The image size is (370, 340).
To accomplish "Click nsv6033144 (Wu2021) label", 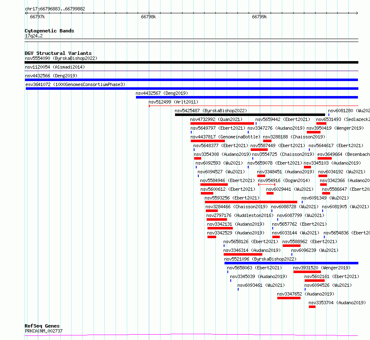I will [x=296, y=233].
